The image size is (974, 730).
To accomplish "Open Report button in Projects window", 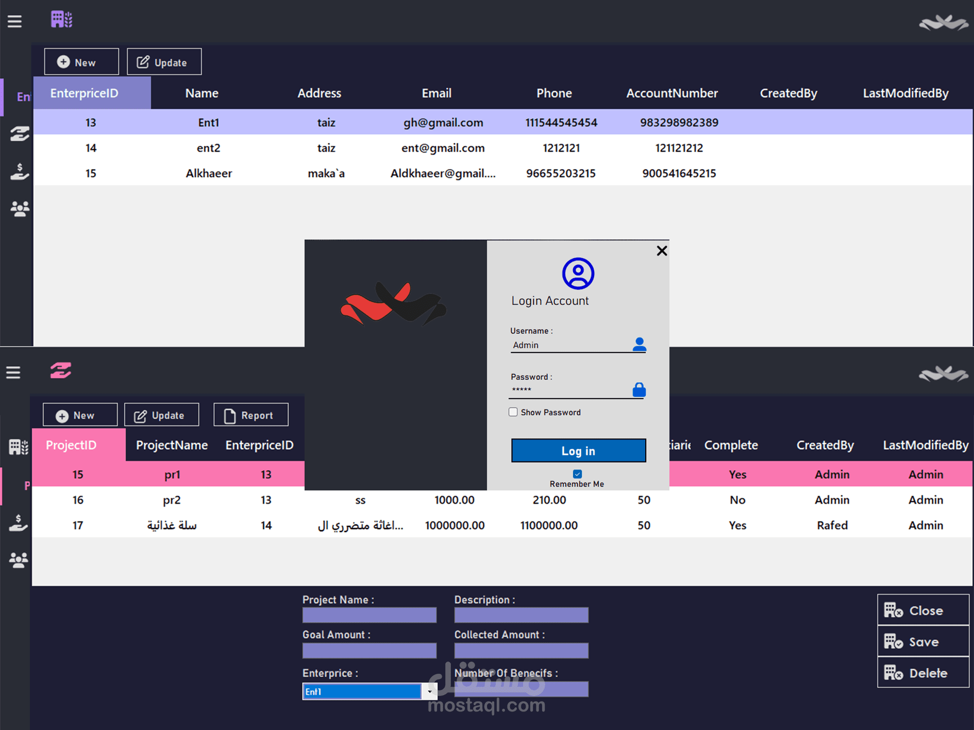I will tap(251, 415).
